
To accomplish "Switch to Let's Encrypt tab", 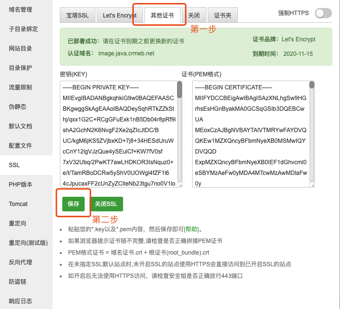I will [120, 15].
